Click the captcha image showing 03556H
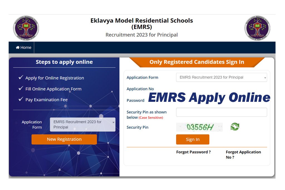285x190 pixels. click(x=199, y=127)
